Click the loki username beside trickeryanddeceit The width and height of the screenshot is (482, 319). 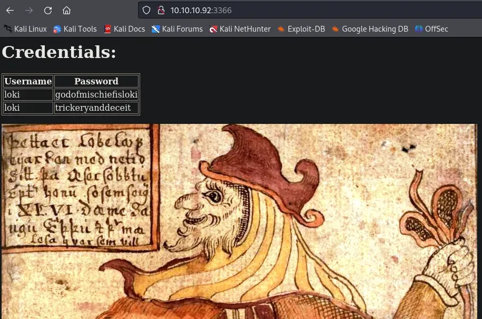[x=28, y=108]
